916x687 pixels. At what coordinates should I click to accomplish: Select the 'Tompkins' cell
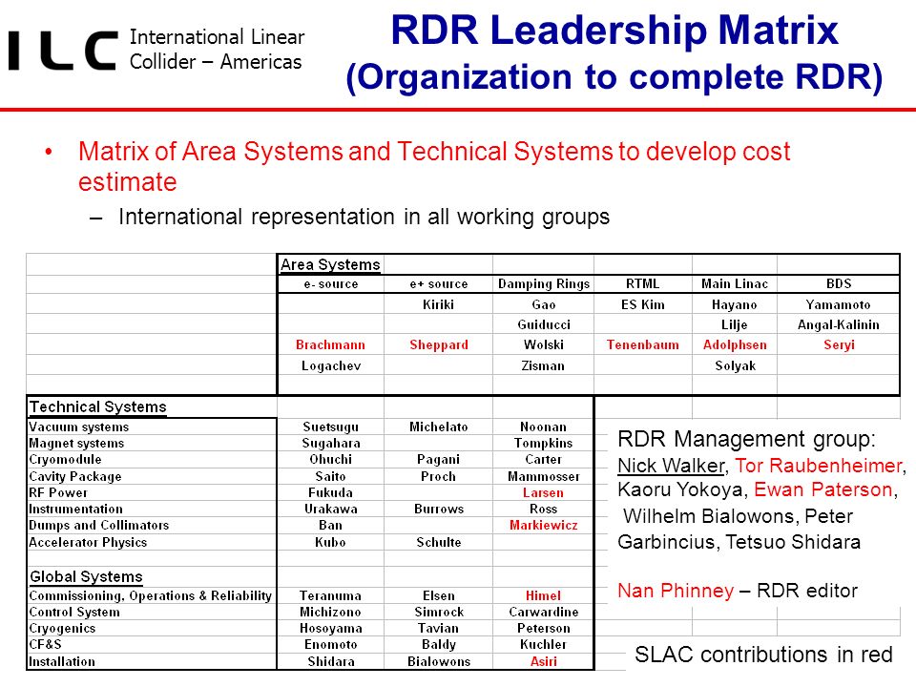(x=543, y=444)
